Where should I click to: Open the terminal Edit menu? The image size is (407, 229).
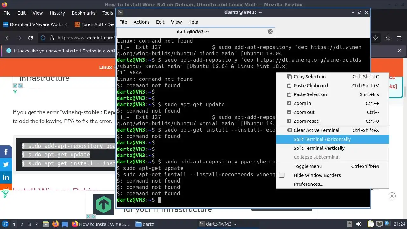[160, 22]
